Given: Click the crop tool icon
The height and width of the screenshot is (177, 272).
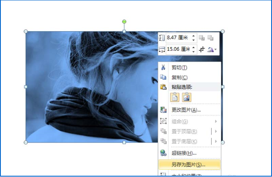Looking at the screenshot, I should click(x=202, y=50).
